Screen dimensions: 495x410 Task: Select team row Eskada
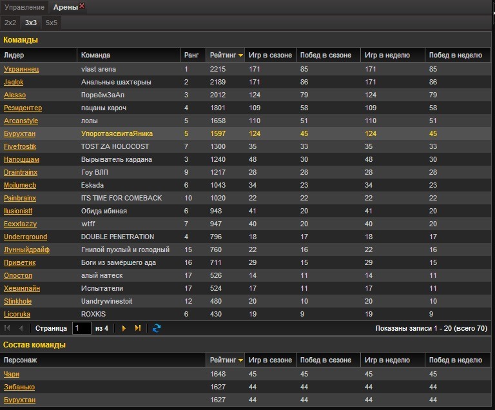click(246, 186)
